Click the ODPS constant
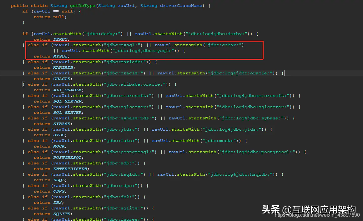 click(x=59, y=191)
